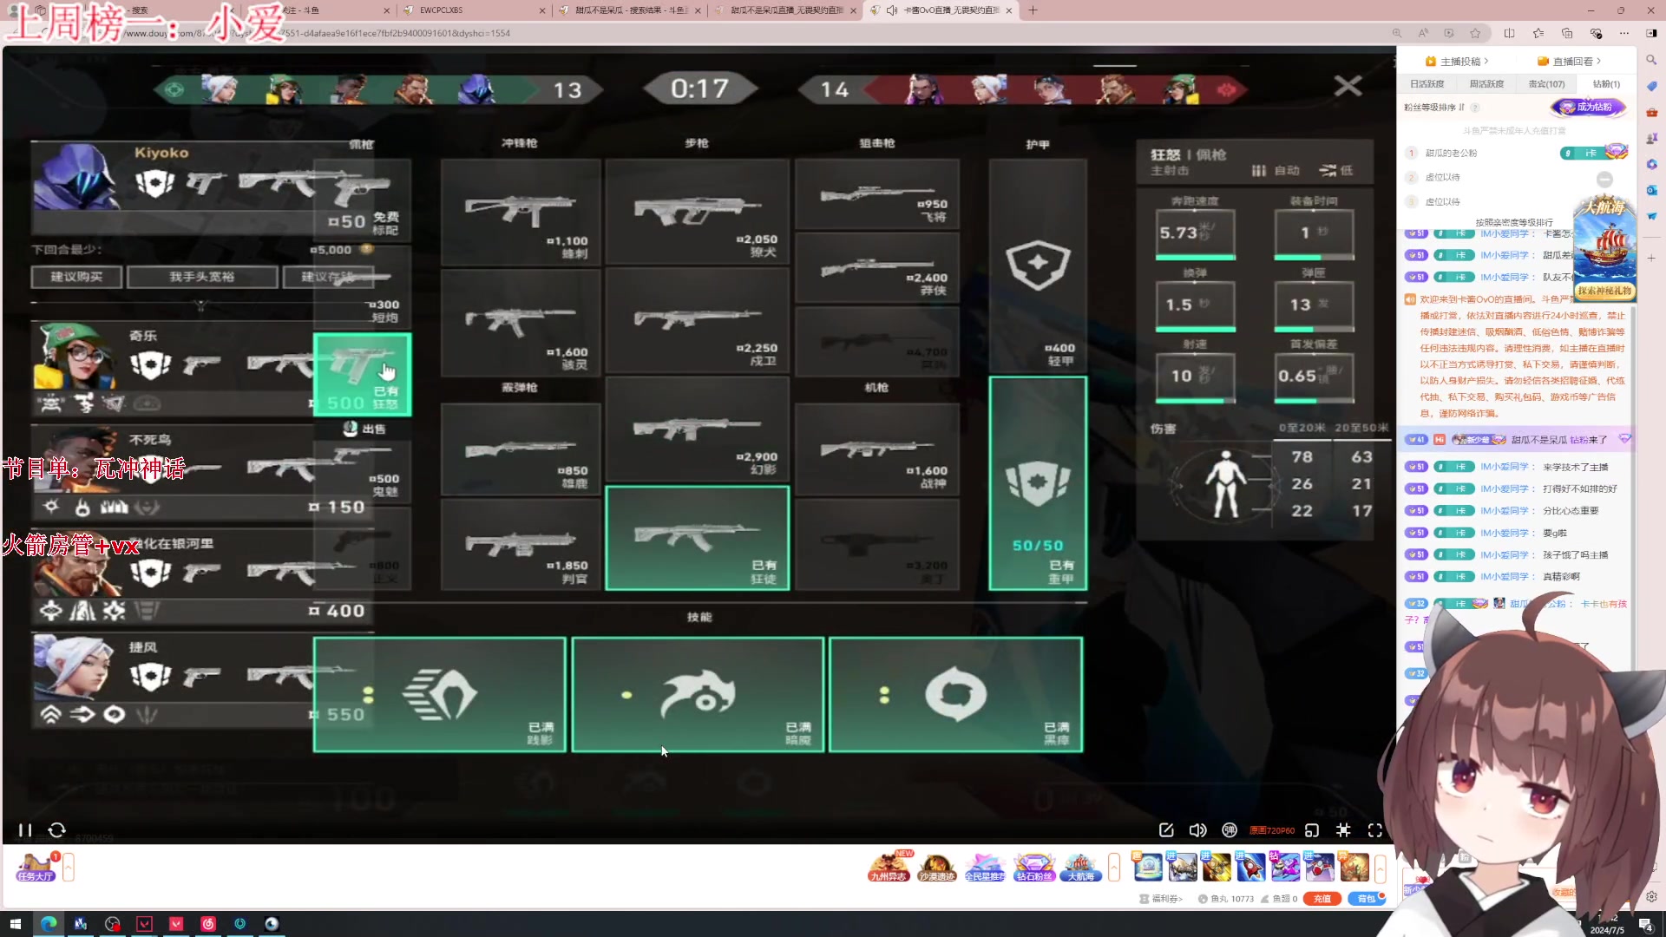Toggle 粉丝等级排序 sort order
Image resolution: width=1666 pixels, height=937 pixels.
tap(1433, 108)
